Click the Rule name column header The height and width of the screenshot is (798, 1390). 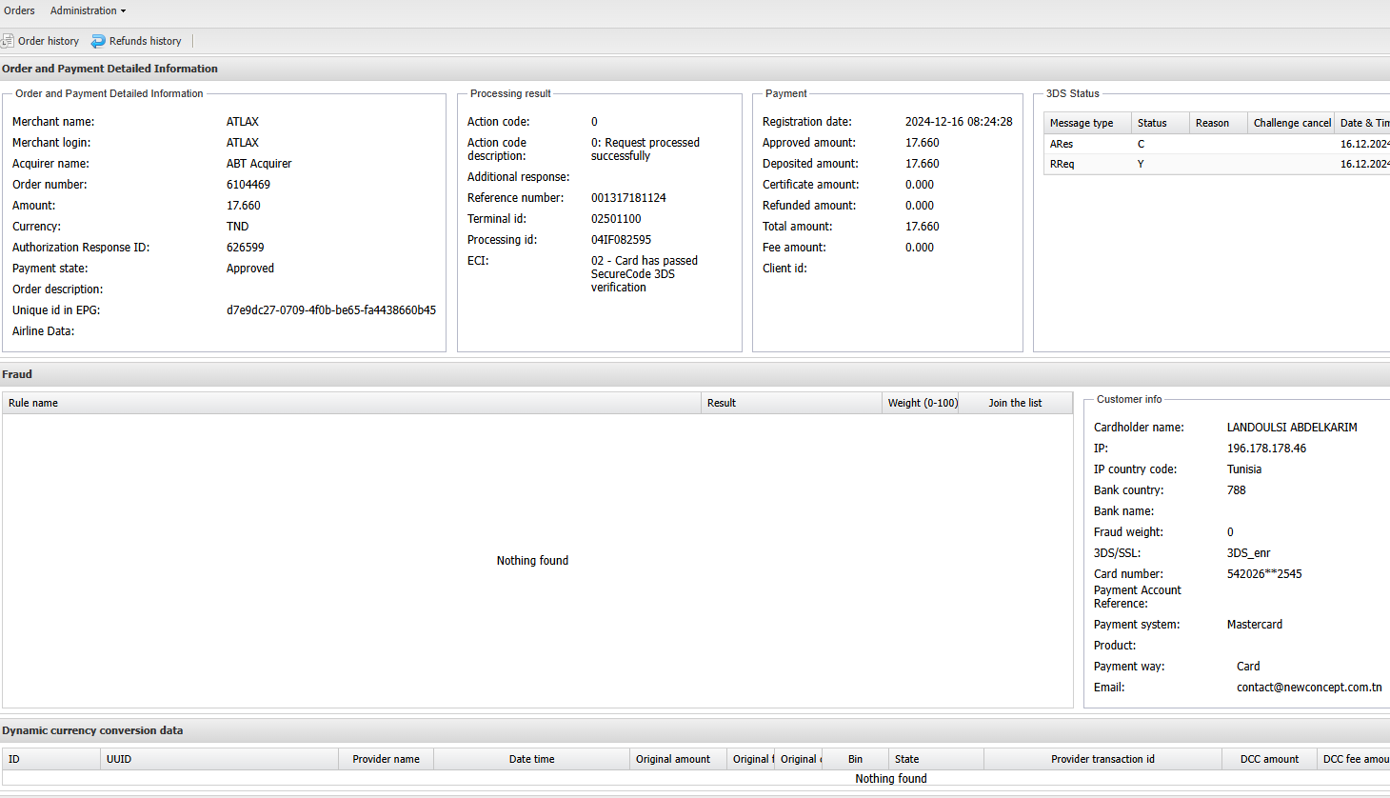33,403
